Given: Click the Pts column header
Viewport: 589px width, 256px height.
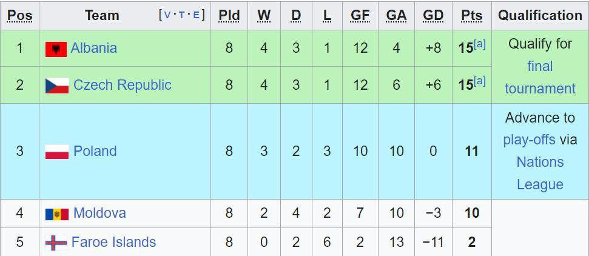Looking at the screenshot, I should pos(471,16).
